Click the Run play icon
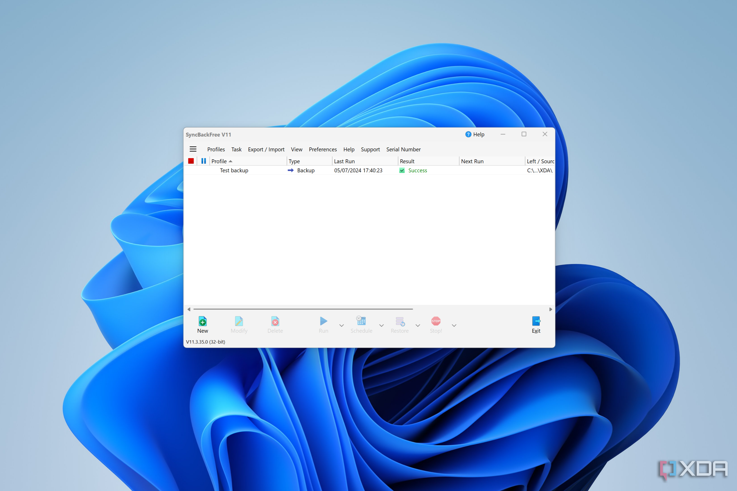The height and width of the screenshot is (491, 737). tap(324, 321)
